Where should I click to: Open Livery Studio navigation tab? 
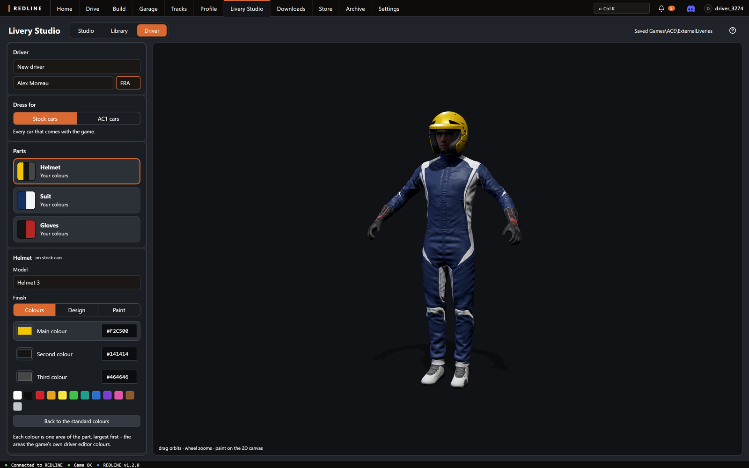click(247, 8)
